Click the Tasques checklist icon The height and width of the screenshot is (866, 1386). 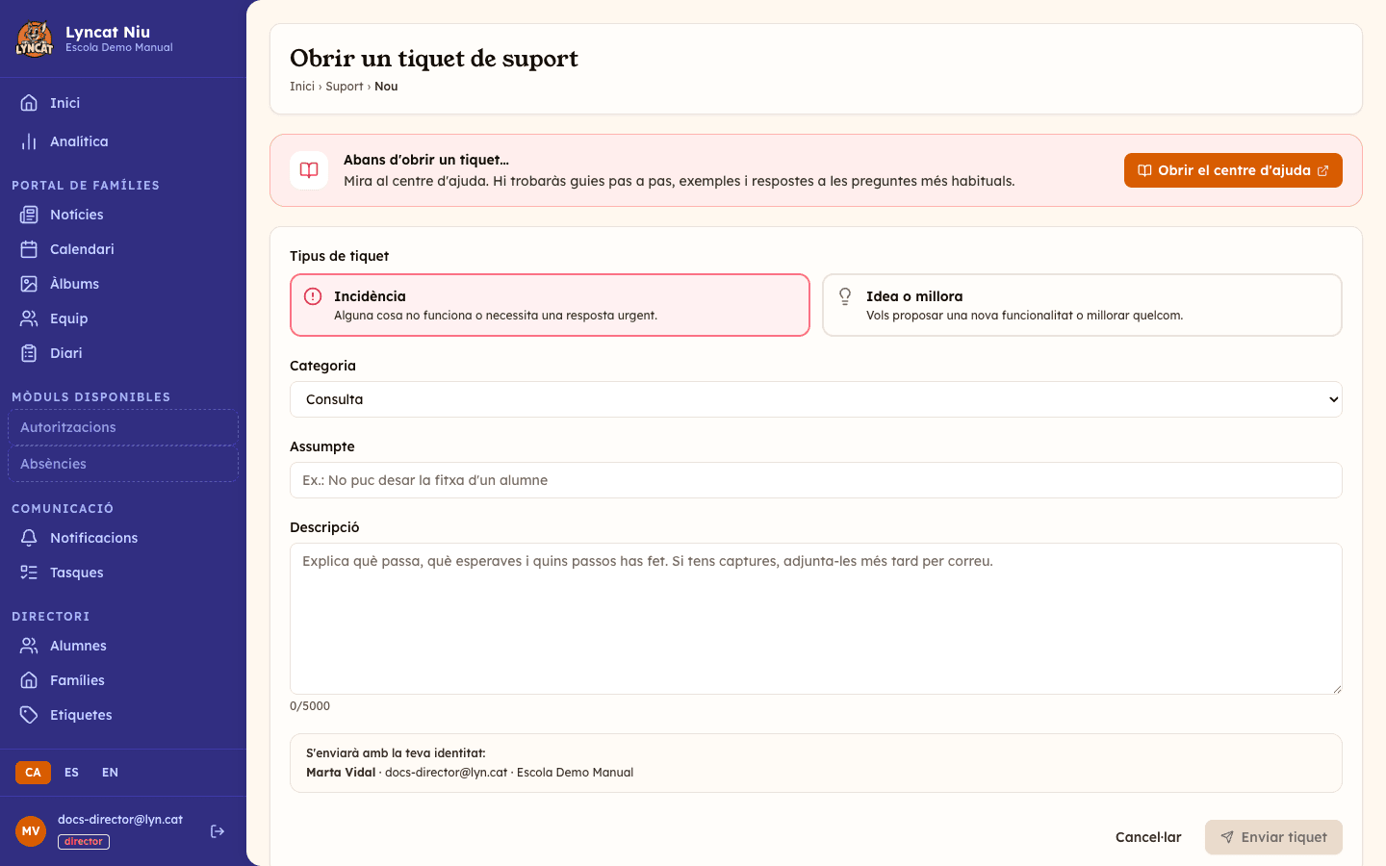point(29,573)
